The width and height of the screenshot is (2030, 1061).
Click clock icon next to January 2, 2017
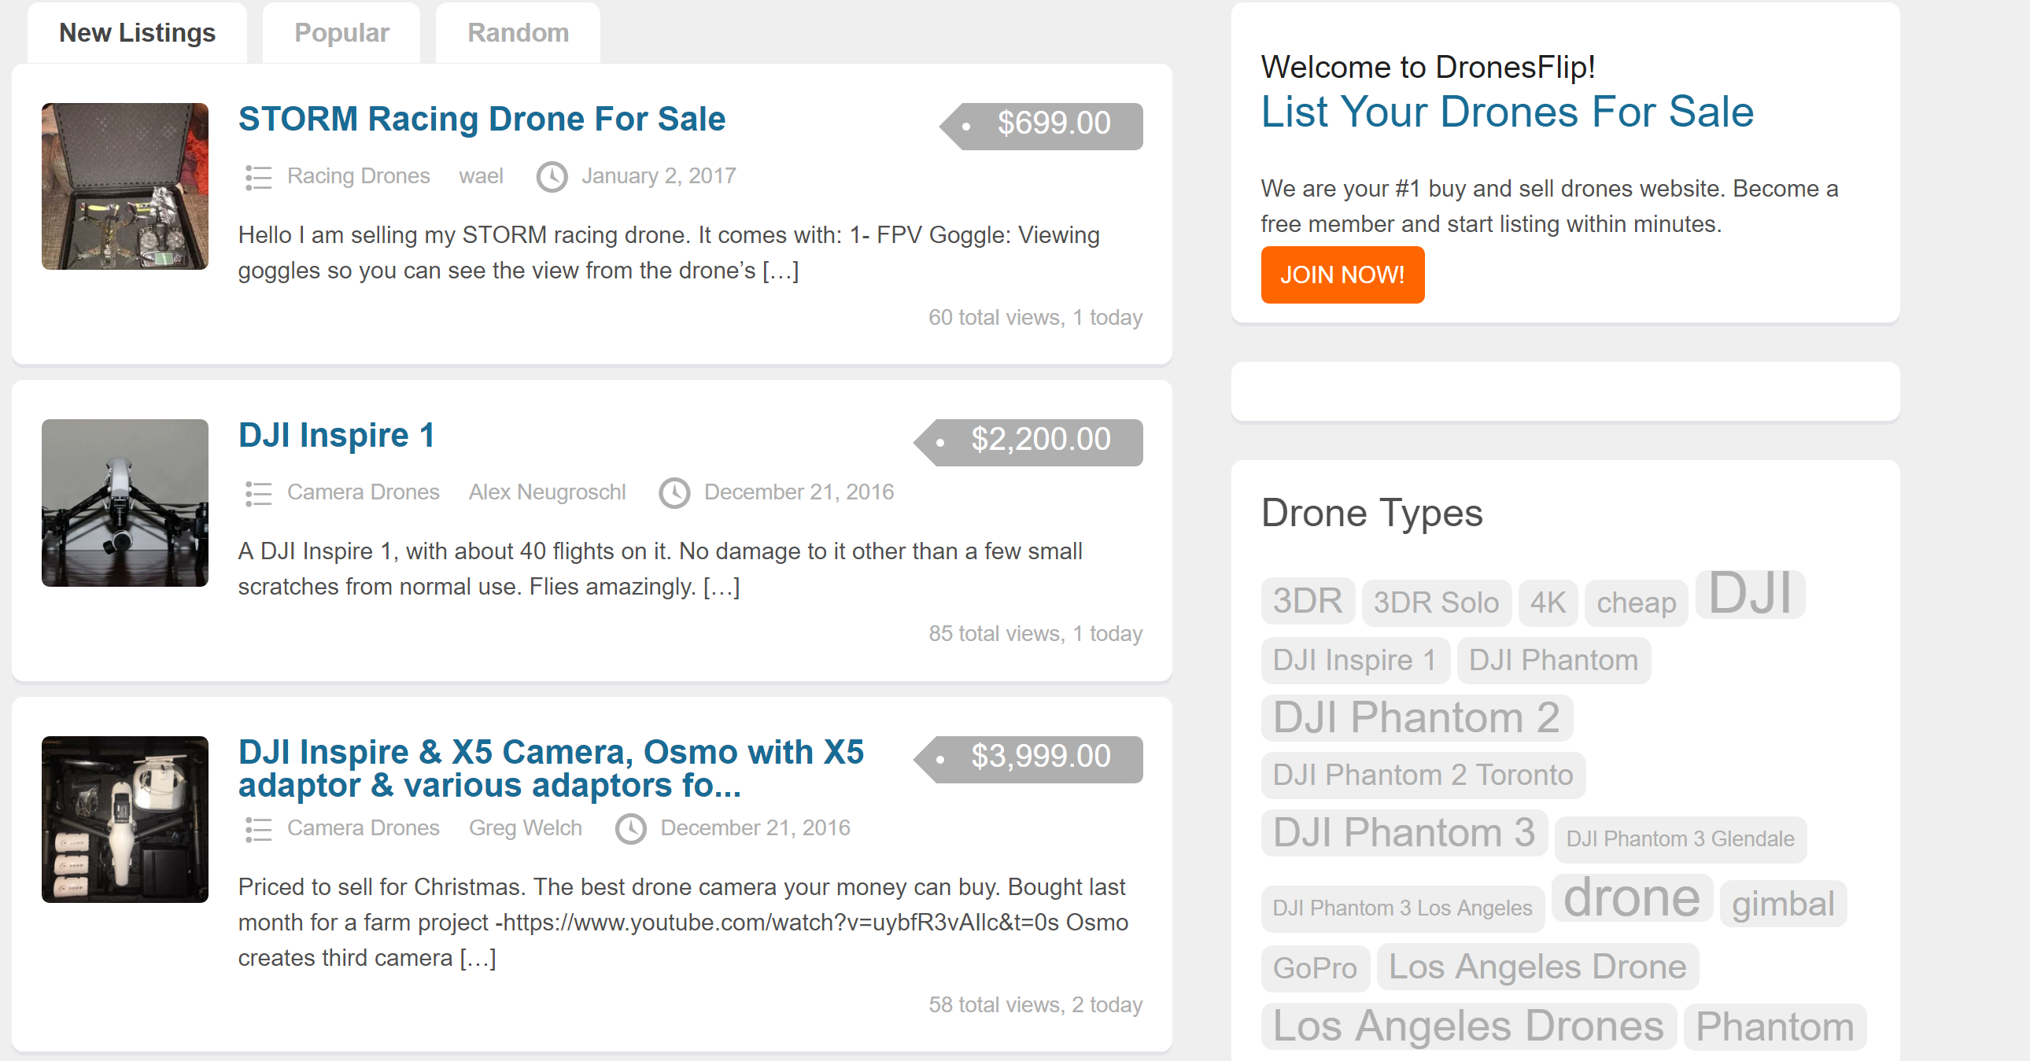552,176
